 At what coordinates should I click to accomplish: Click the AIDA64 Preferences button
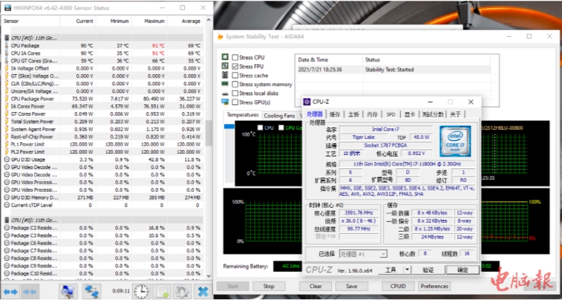434,286
